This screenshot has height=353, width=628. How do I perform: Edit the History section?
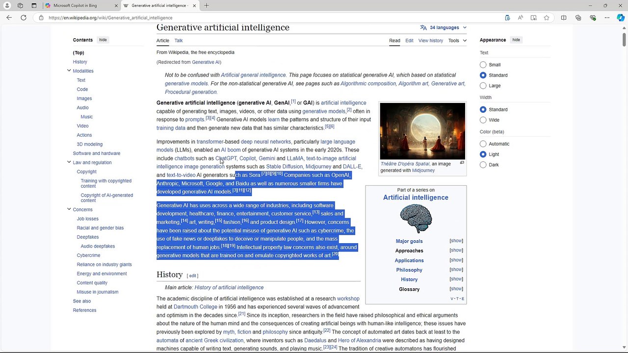pos(192,276)
